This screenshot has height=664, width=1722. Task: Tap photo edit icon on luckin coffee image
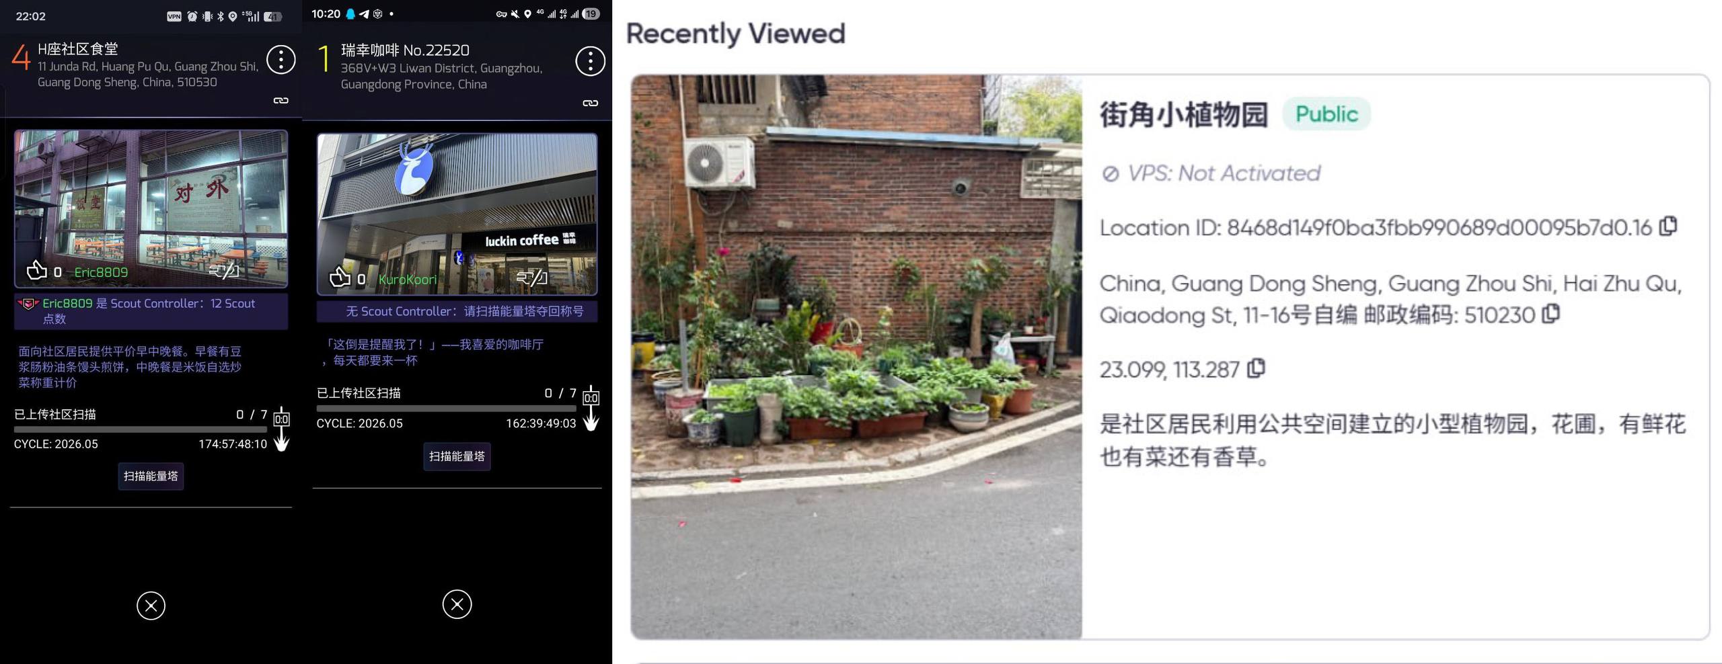click(531, 277)
